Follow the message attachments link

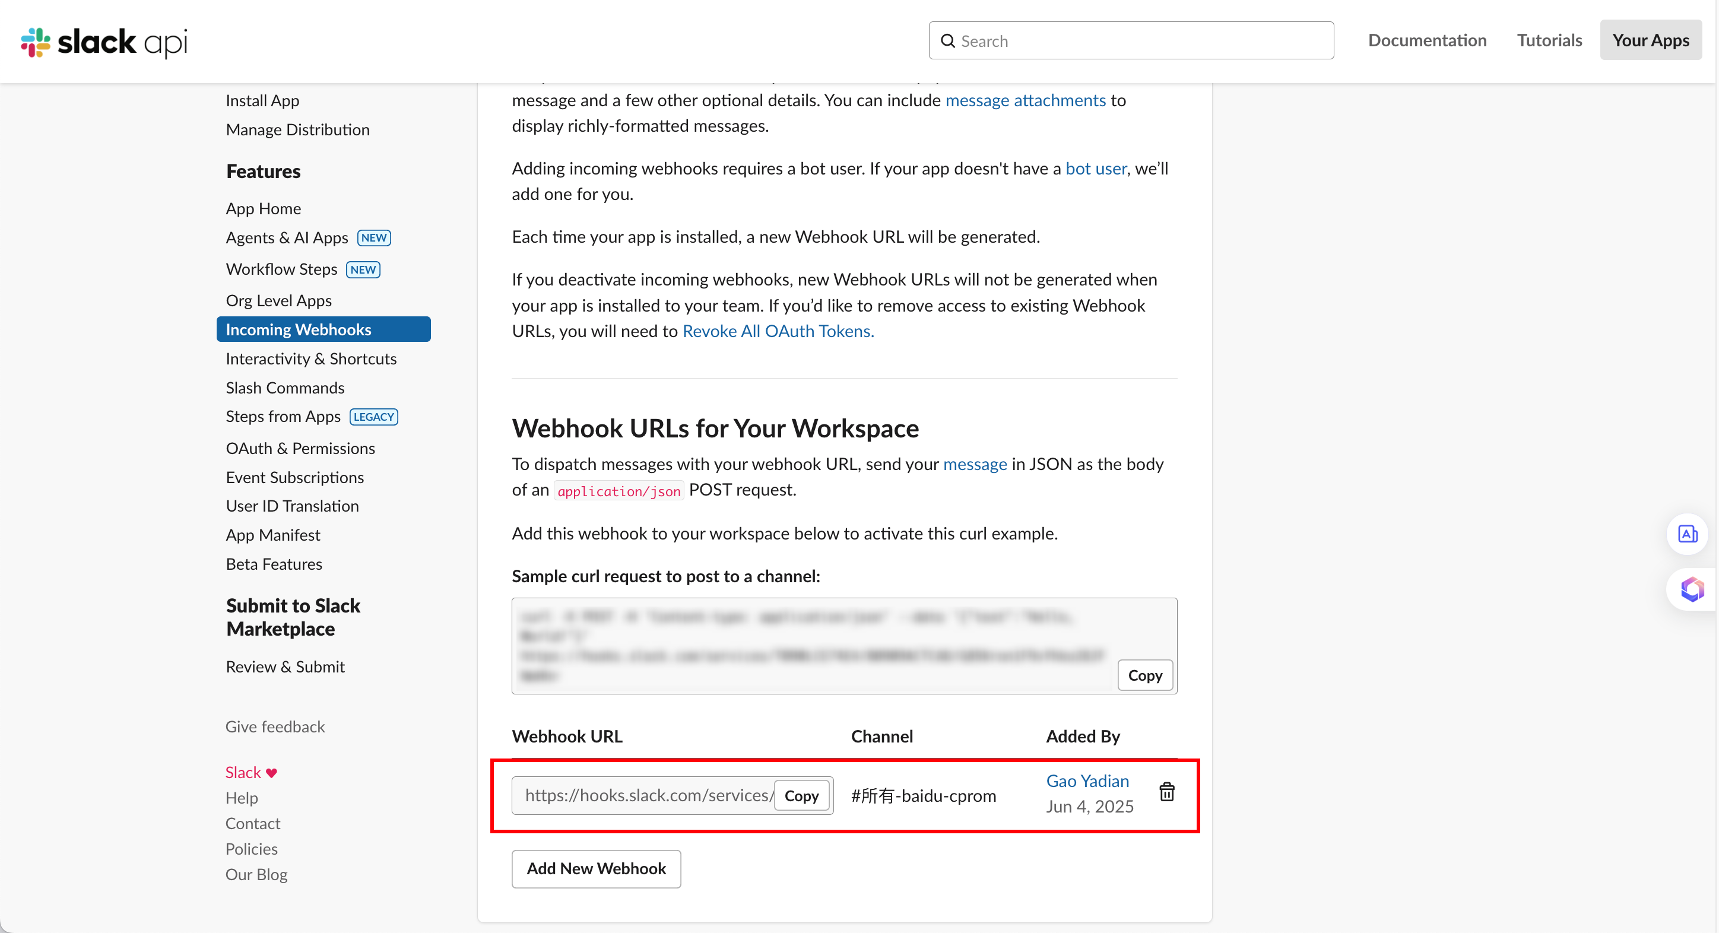(1026, 100)
